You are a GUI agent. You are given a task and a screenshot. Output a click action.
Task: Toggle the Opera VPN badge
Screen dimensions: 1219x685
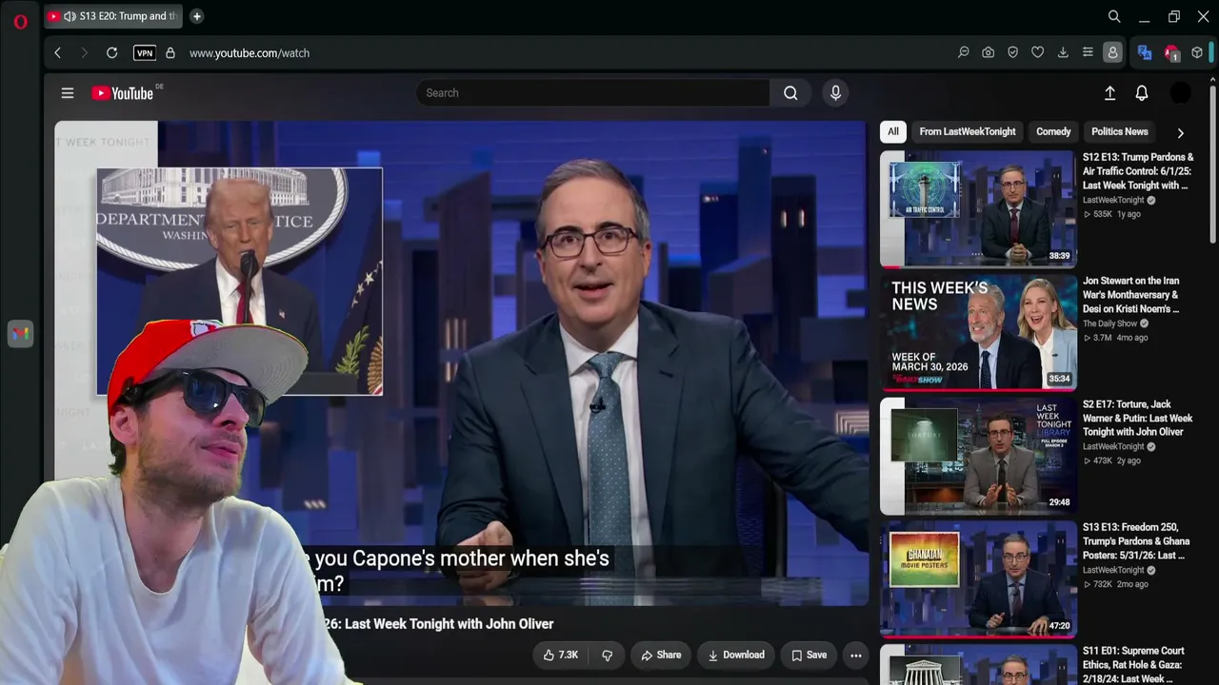(145, 53)
